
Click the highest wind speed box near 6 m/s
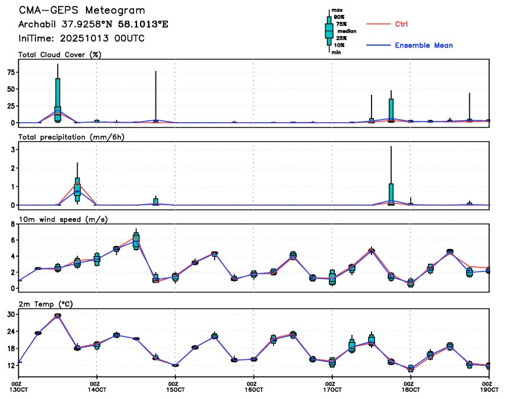[136, 241]
